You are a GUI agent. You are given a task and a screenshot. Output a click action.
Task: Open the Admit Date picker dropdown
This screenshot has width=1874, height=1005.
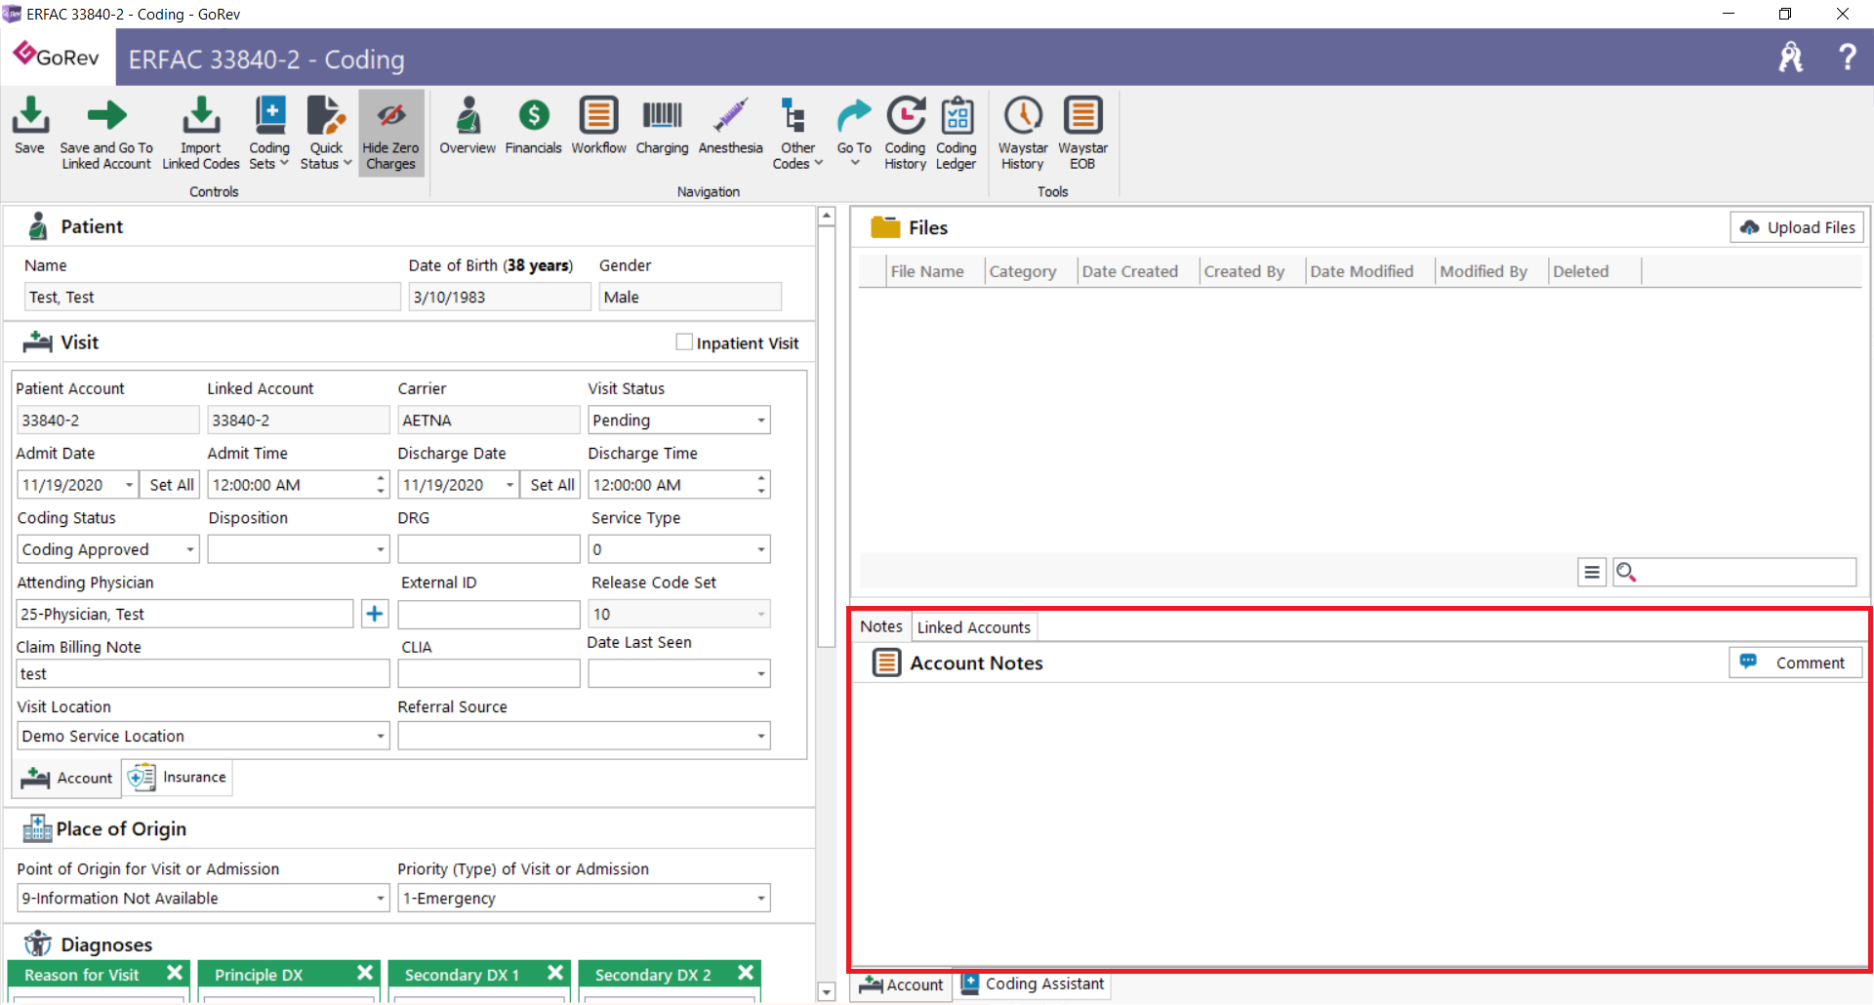pos(129,485)
